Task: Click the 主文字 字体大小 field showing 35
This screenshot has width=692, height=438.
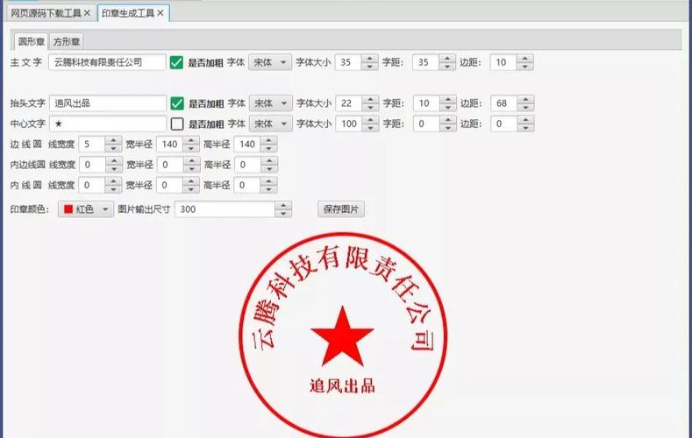Action: click(349, 62)
